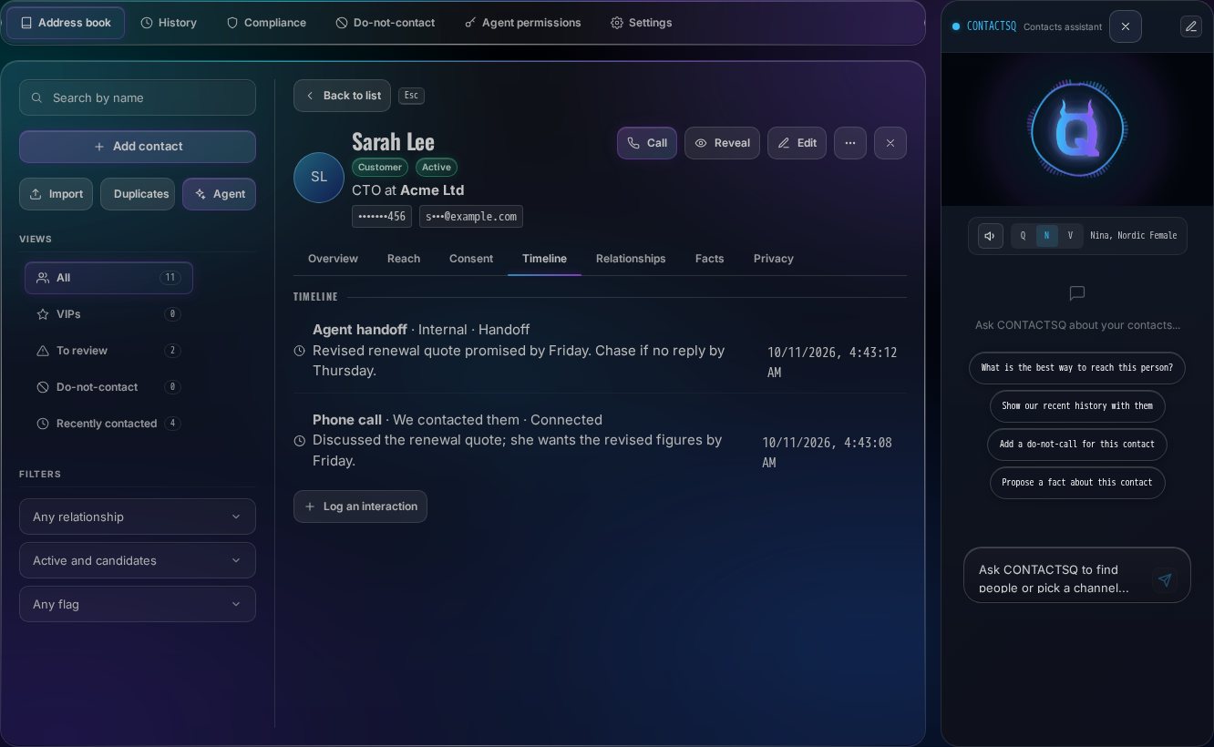Switch to the Relationships tab

[631, 259]
